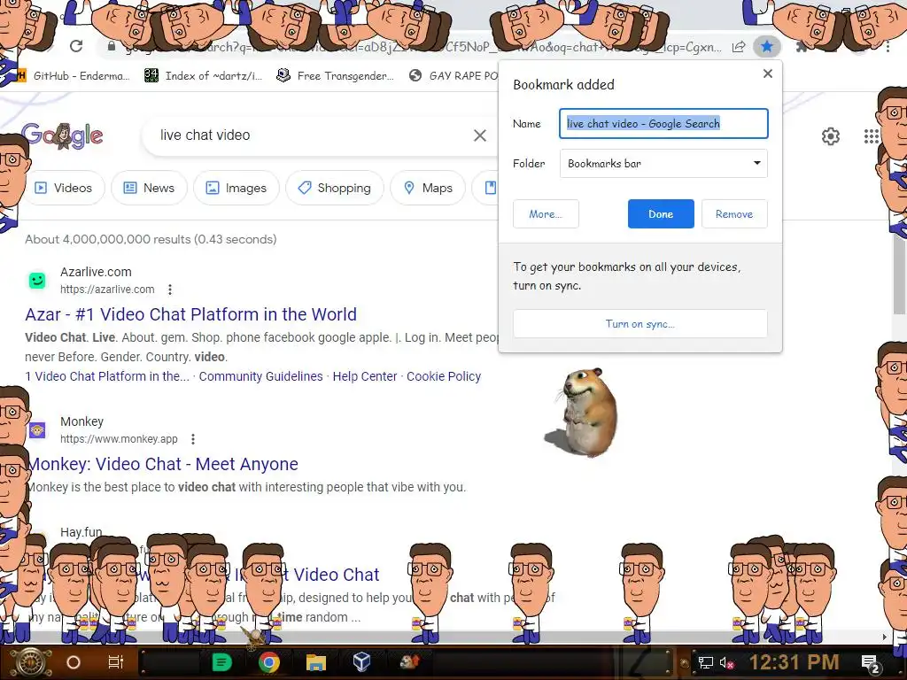Click the https://www.monkey.app URL text

(x=119, y=439)
